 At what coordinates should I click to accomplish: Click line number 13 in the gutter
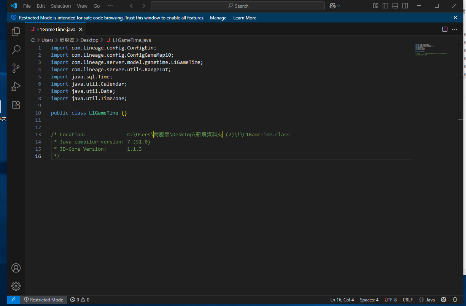pos(38,135)
